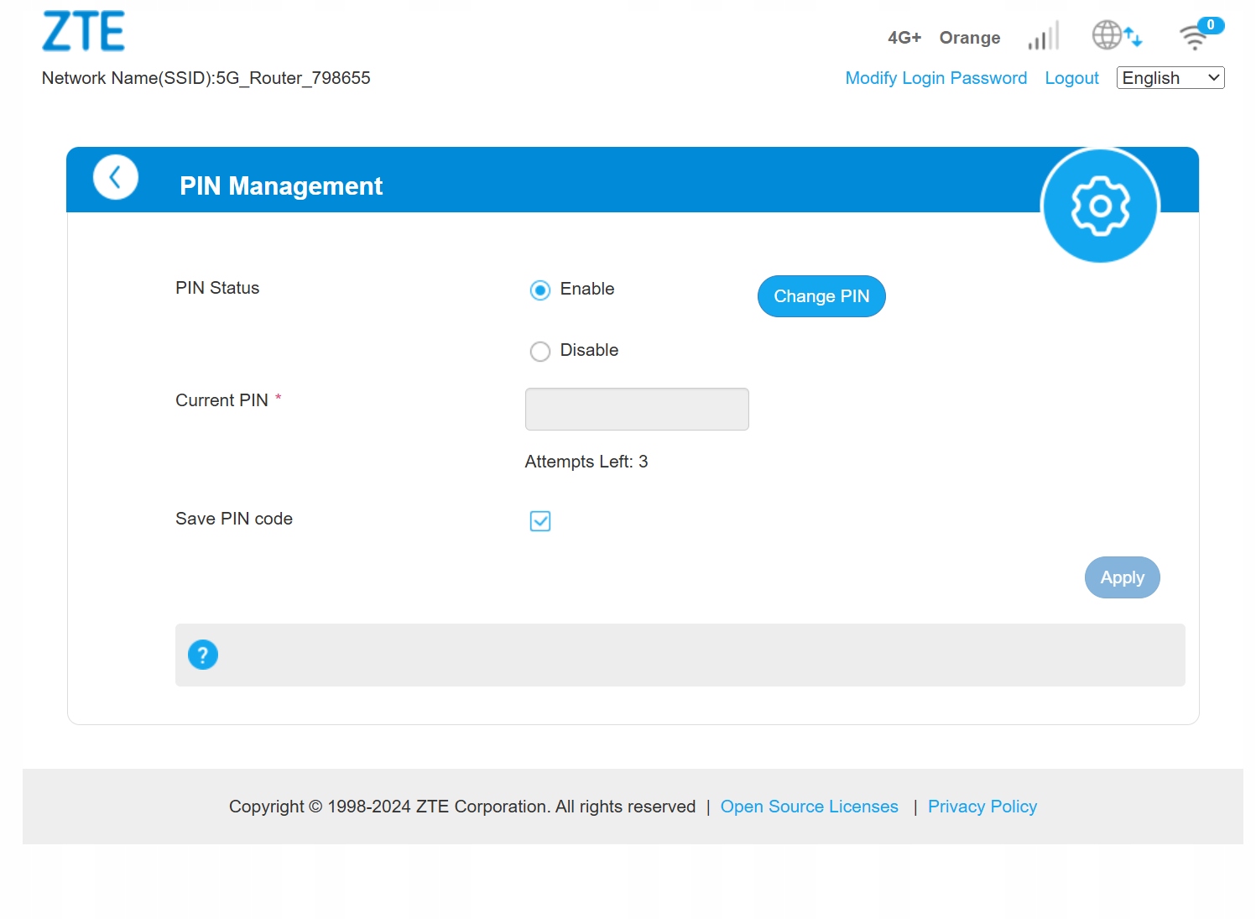1256x919 pixels.
Task: Click the Wi-Fi connected devices icon
Action: (1196, 36)
